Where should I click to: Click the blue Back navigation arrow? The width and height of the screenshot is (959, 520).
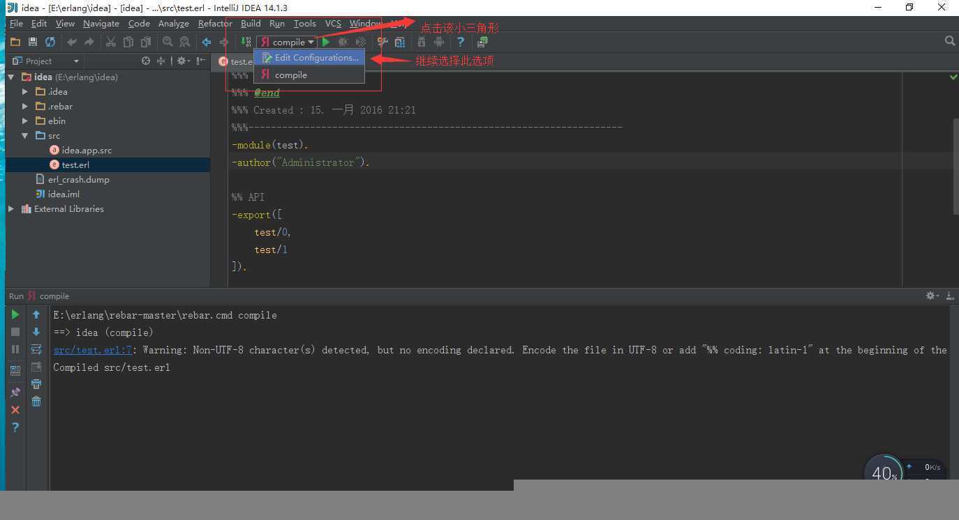[207, 42]
